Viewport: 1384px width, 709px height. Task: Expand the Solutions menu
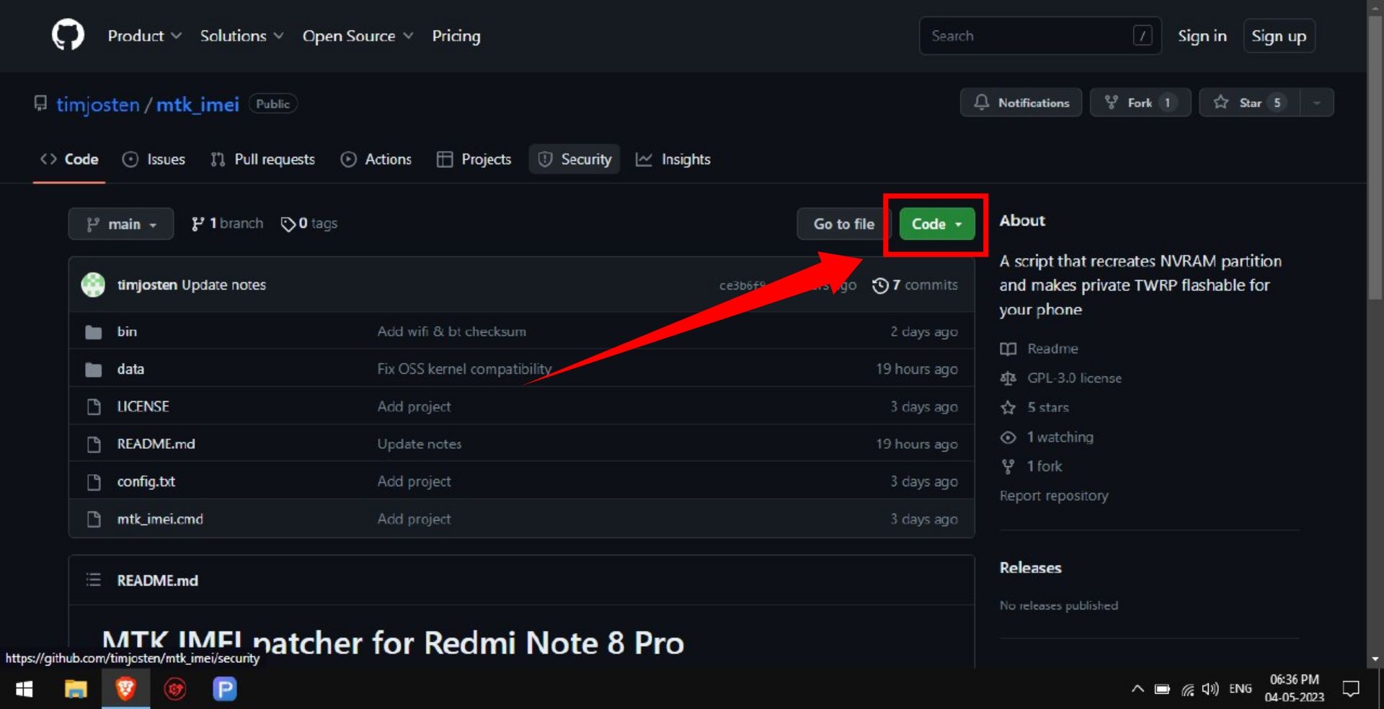pos(241,35)
